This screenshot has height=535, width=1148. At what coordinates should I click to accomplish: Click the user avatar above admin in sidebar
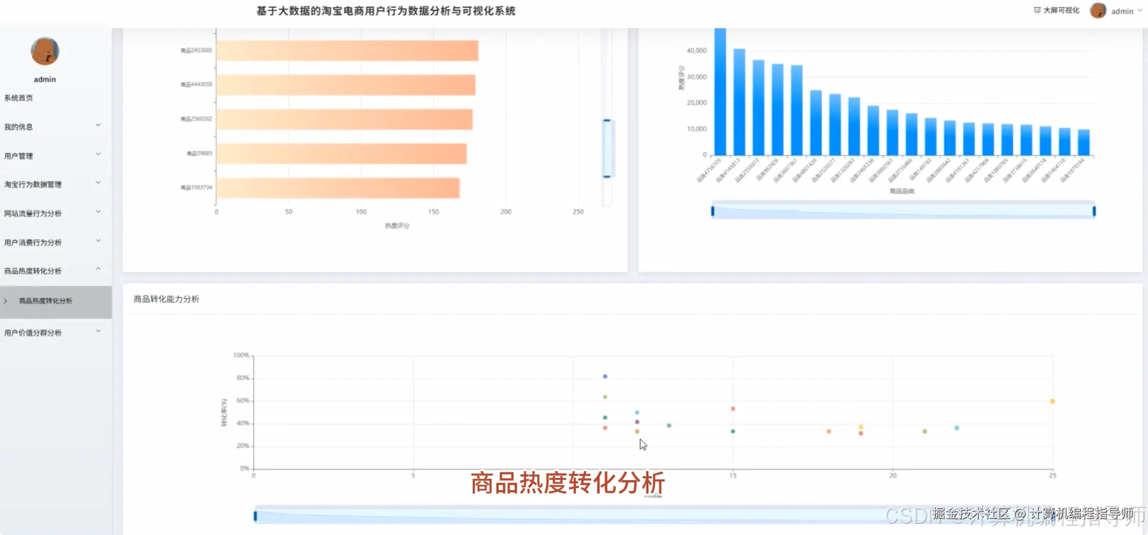click(x=44, y=52)
